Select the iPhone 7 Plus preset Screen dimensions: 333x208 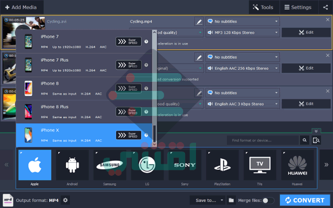point(84,65)
